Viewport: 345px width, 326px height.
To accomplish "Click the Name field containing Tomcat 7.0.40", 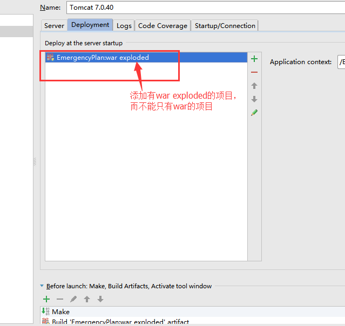I will tap(206, 8).
